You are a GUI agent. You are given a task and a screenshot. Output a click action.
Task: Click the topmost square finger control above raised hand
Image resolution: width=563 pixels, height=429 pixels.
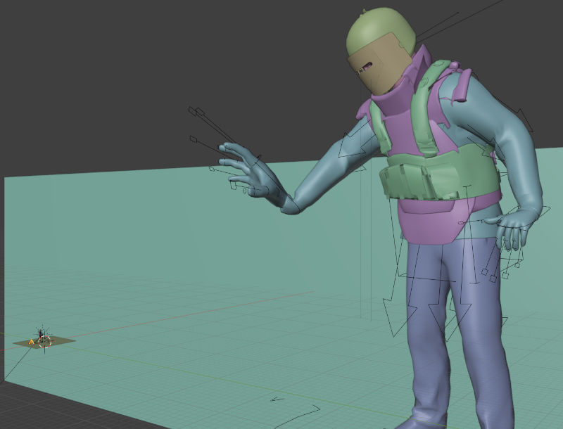pyautogui.click(x=191, y=109)
